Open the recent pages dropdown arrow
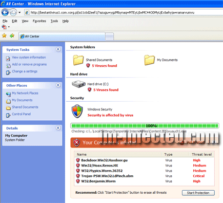Image resolution: width=223 pixels, height=203 pixels. coord(19,12)
